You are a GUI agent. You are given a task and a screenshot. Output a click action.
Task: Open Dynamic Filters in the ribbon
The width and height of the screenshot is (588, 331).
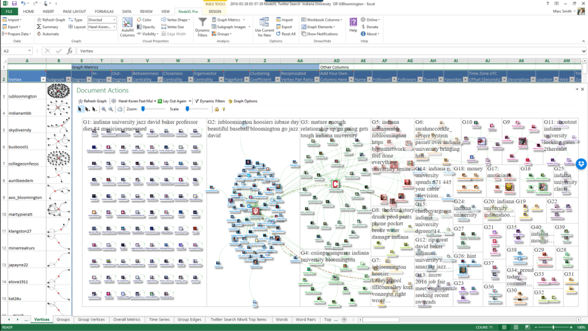click(203, 27)
